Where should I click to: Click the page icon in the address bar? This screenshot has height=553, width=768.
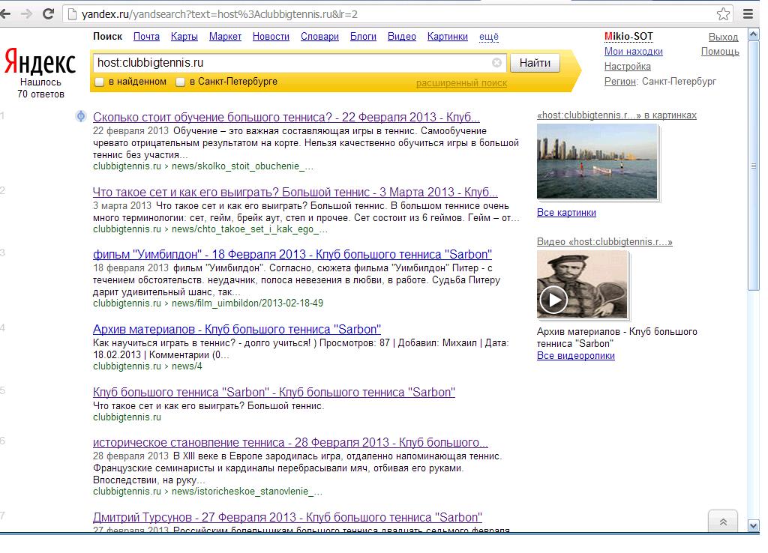(x=72, y=14)
